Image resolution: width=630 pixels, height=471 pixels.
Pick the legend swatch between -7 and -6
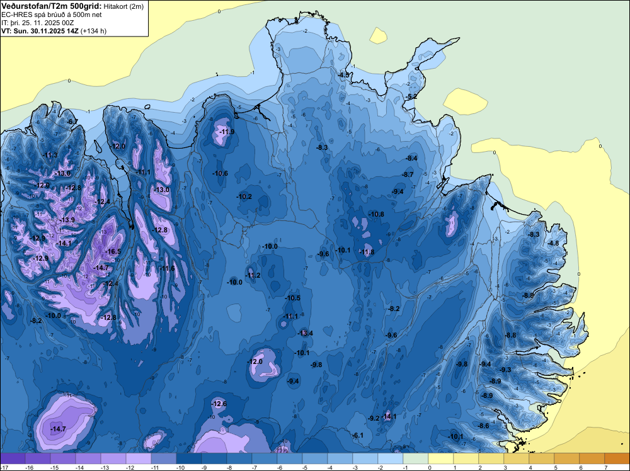265,458
